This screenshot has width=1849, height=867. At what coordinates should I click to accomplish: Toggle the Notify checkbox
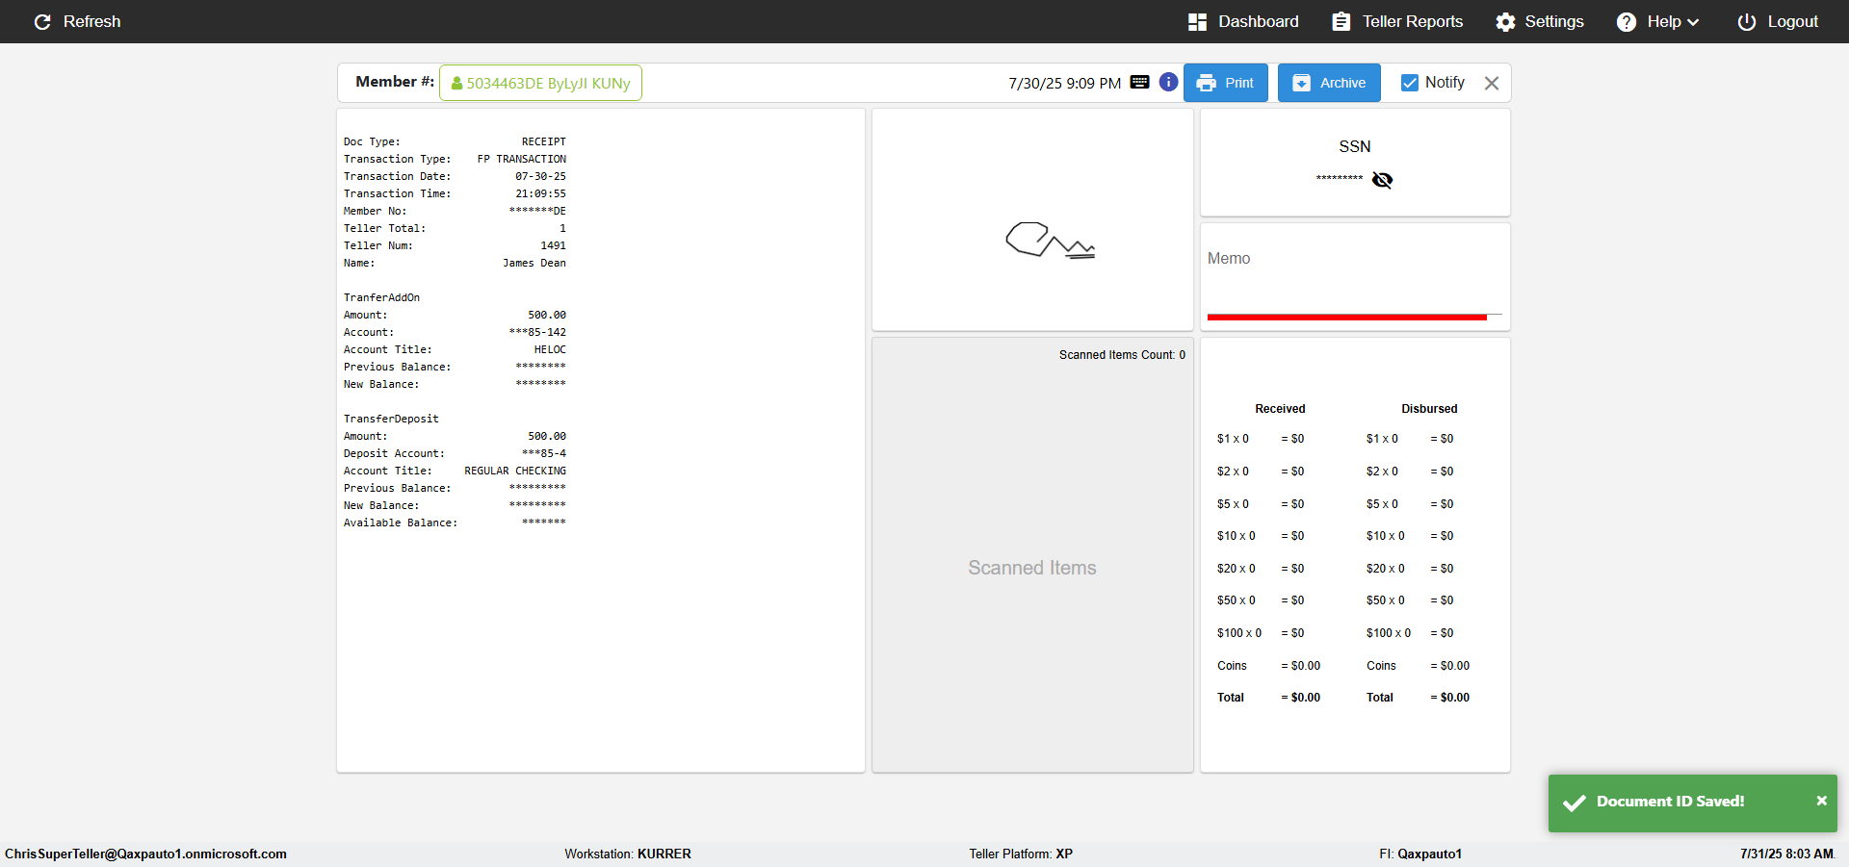[x=1409, y=83]
